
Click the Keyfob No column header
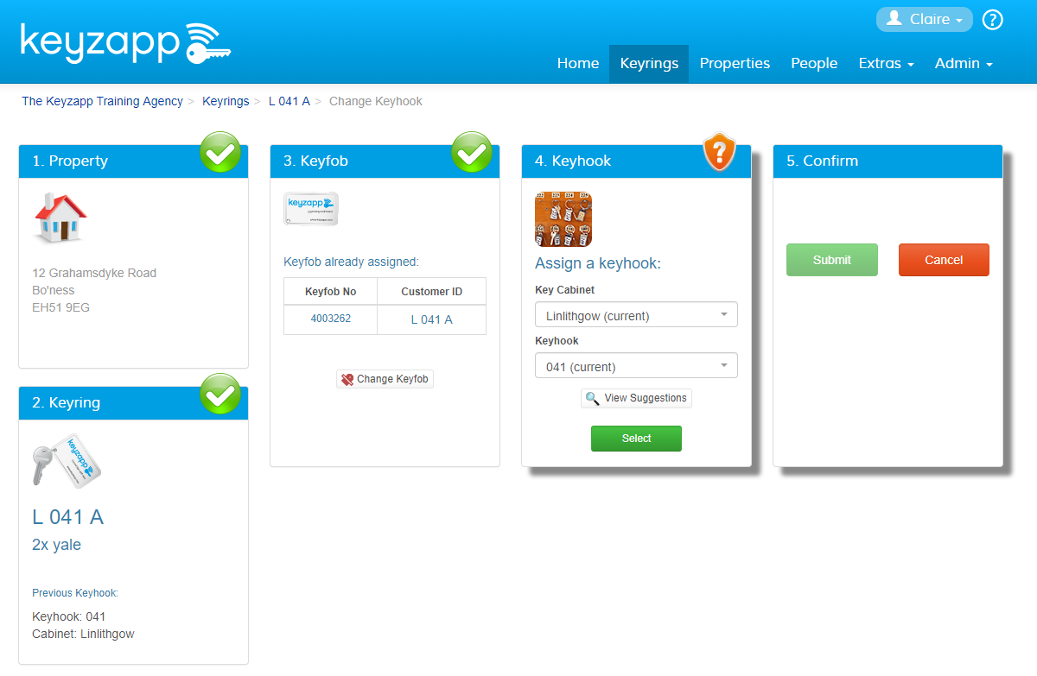point(330,292)
